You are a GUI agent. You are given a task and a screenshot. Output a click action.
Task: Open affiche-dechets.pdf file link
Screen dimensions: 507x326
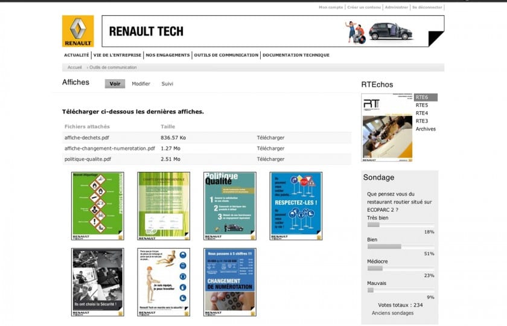click(87, 138)
